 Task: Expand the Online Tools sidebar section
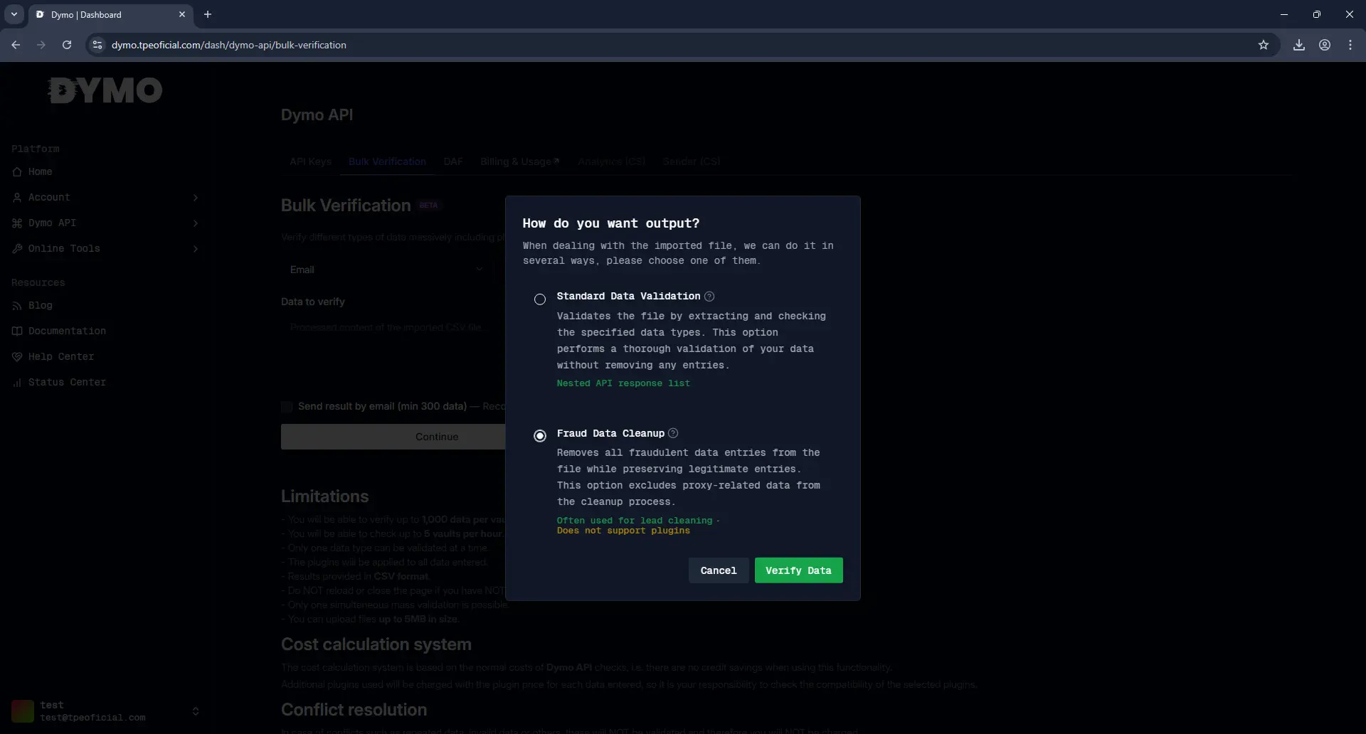click(x=107, y=249)
